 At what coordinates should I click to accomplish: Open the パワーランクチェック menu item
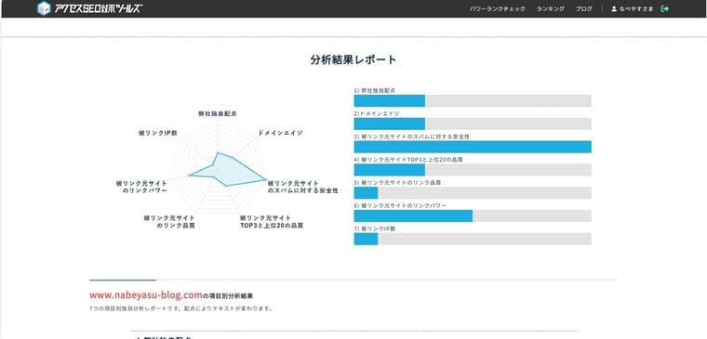pos(498,8)
